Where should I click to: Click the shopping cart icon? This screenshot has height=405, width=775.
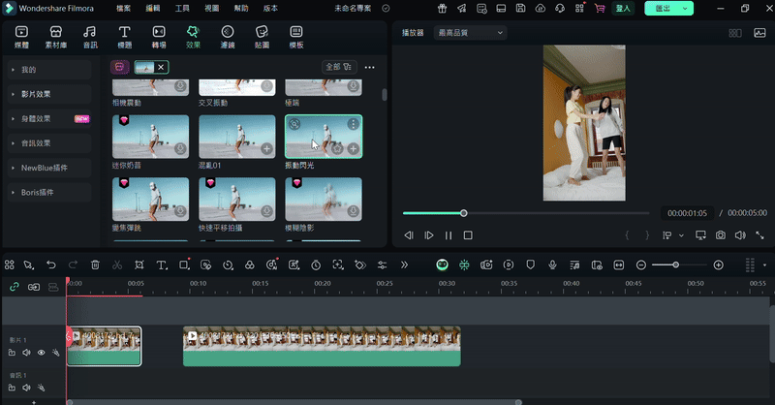click(x=600, y=8)
